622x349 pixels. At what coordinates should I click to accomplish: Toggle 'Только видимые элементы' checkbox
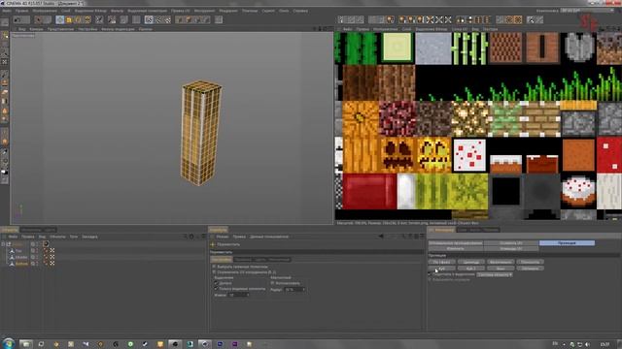pos(216,289)
